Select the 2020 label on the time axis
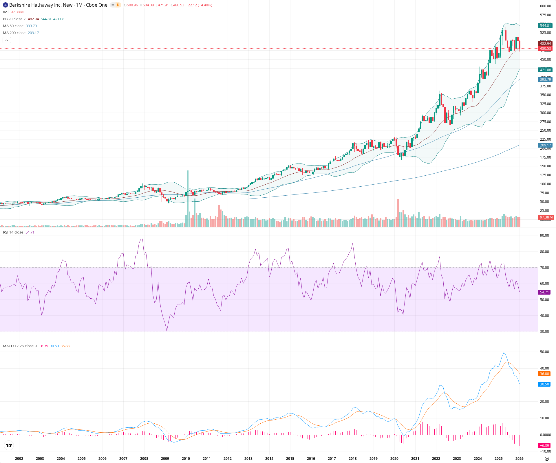The image size is (556, 463). [x=395, y=458]
